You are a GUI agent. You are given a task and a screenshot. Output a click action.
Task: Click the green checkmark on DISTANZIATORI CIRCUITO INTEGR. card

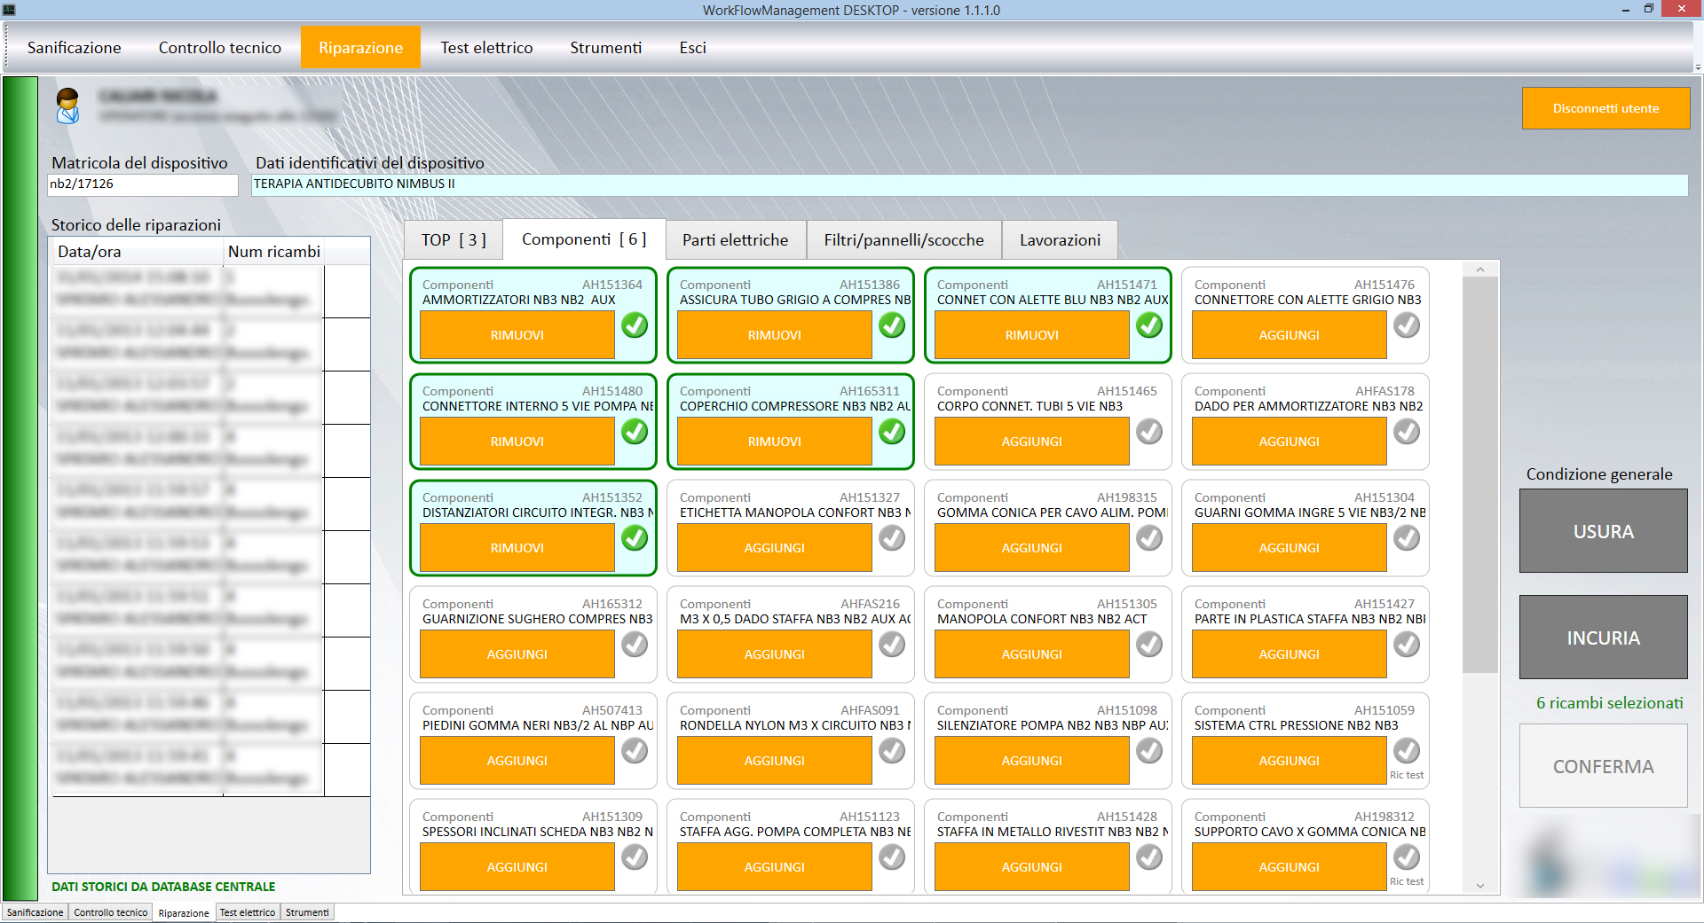click(x=635, y=538)
